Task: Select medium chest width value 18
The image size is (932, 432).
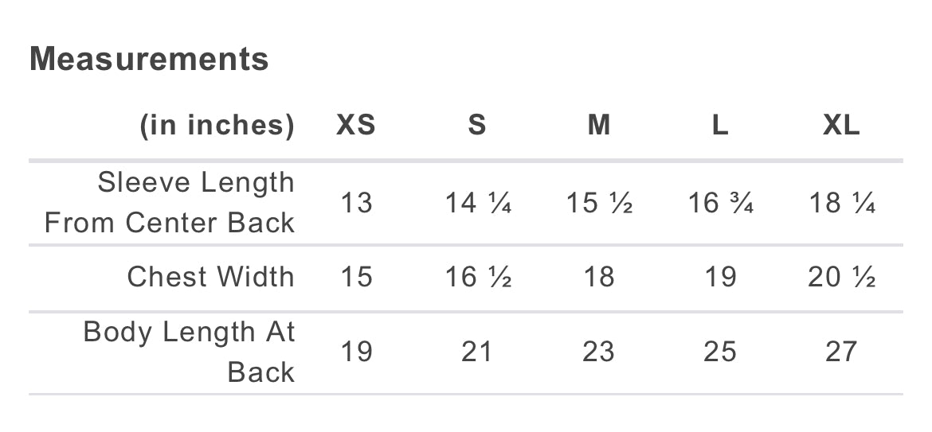Action: coord(598,277)
